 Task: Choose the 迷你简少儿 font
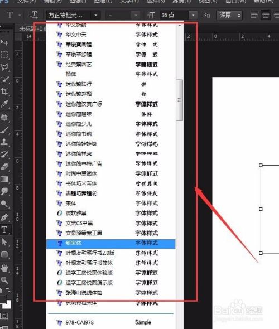[110, 124]
